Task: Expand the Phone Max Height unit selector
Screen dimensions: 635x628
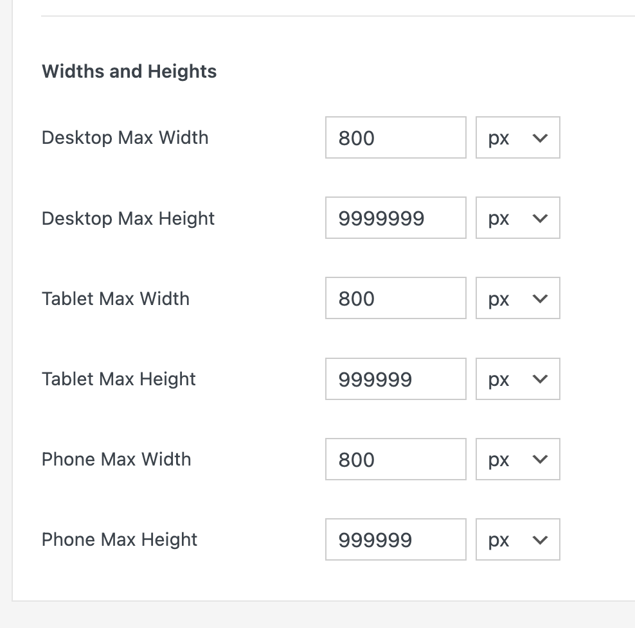Action: 517,539
